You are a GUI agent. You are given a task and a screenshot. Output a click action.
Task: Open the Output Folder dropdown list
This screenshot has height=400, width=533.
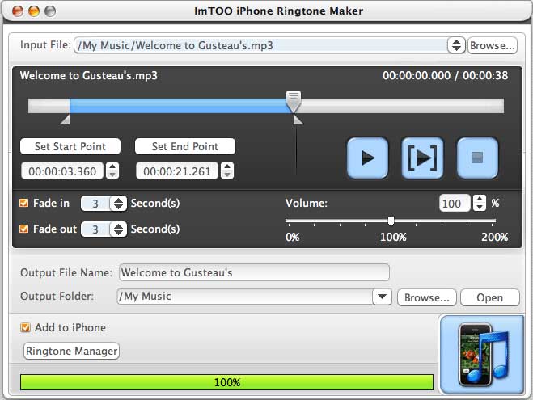point(382,297)
